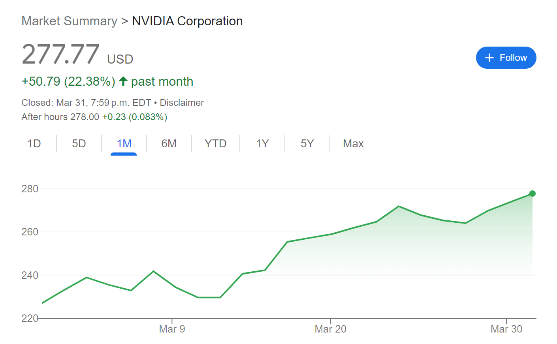
Task: Select the 5Y time range tab
Action: coord(307,143)
